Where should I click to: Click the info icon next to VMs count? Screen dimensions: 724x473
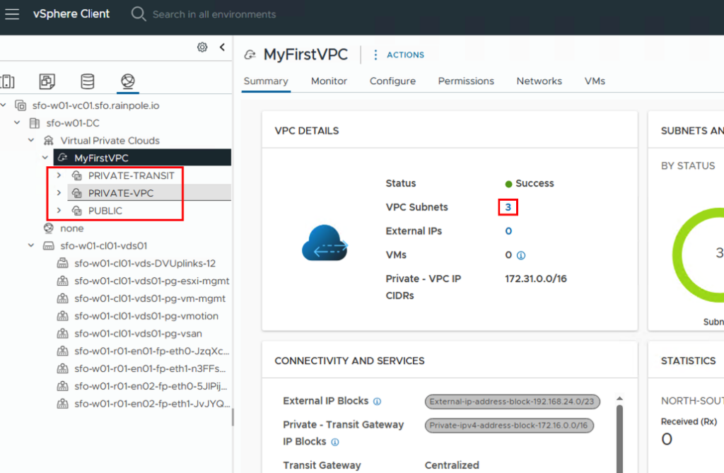(520, 255)
